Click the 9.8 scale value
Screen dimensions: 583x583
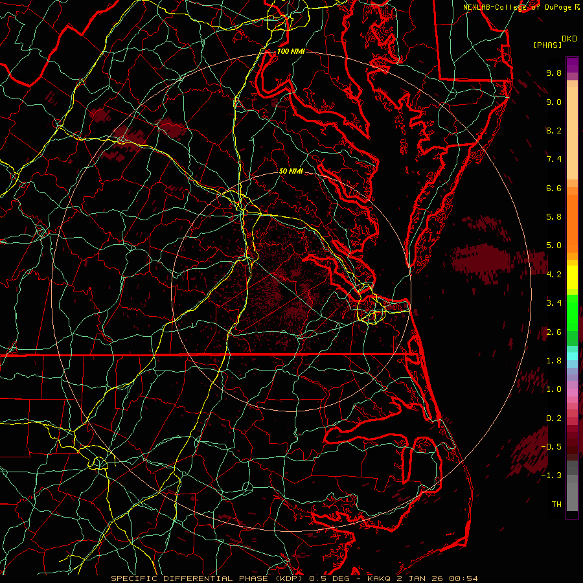click(554, 73)
